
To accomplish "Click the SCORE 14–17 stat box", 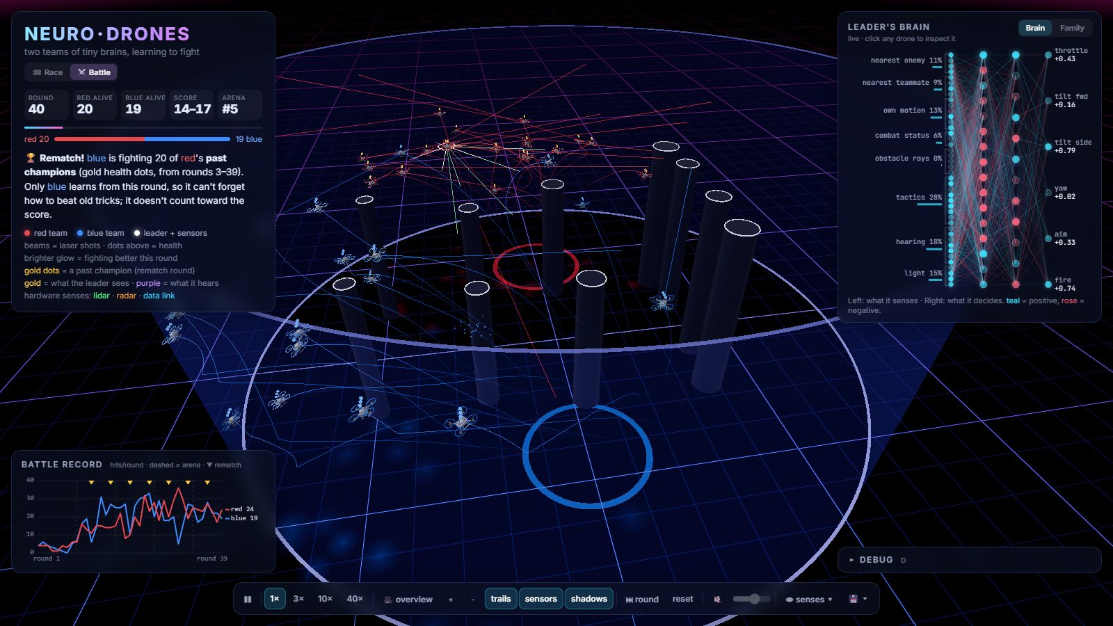I will [192, 104].
